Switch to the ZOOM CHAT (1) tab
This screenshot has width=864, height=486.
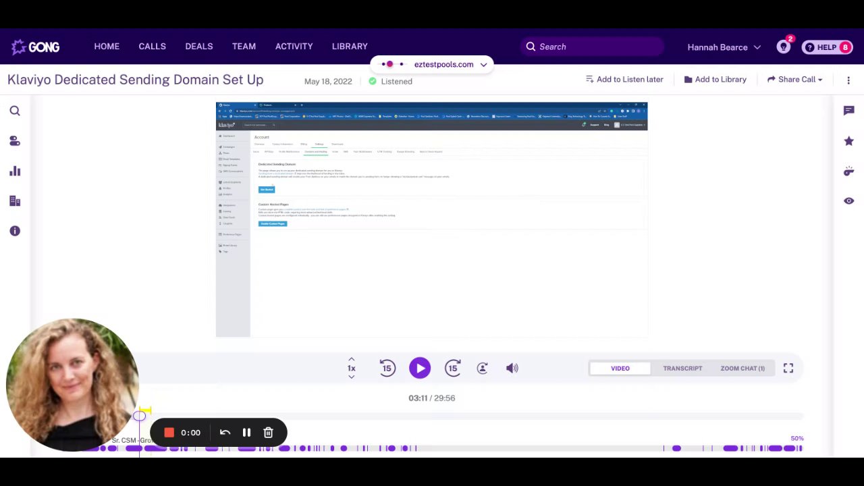tap(742, 369)
